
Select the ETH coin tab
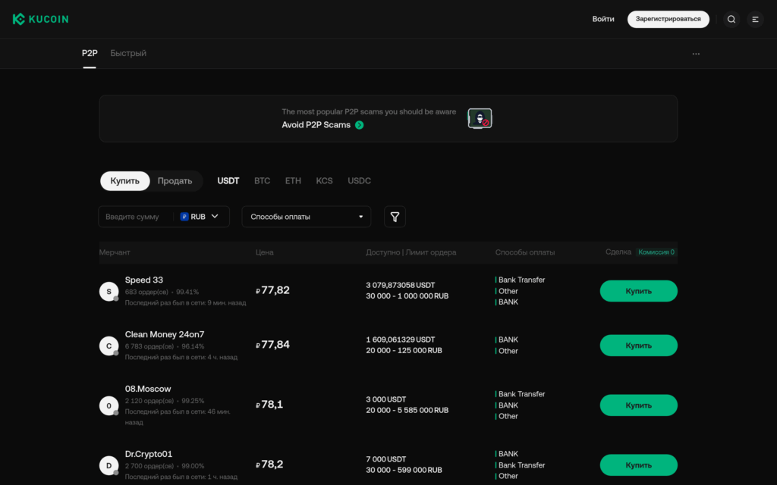293,181
